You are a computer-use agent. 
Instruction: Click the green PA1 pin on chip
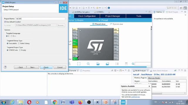coord(75,59)
